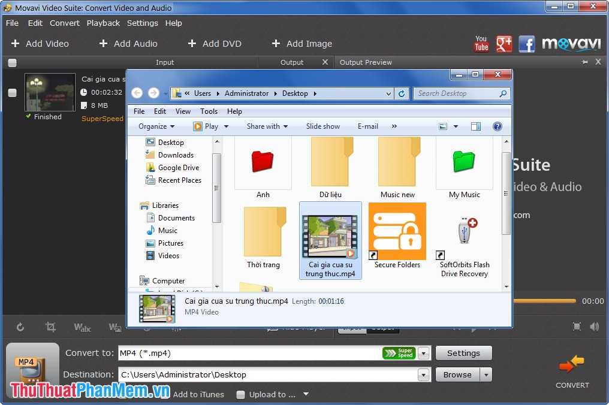Click the Add DVD icon
The width and height of the screenshot is (609, 405).
coord(192,43)
